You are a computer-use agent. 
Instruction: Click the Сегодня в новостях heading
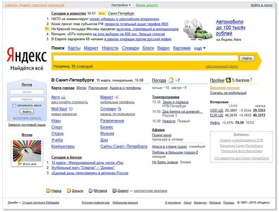(x=69, y=13)
